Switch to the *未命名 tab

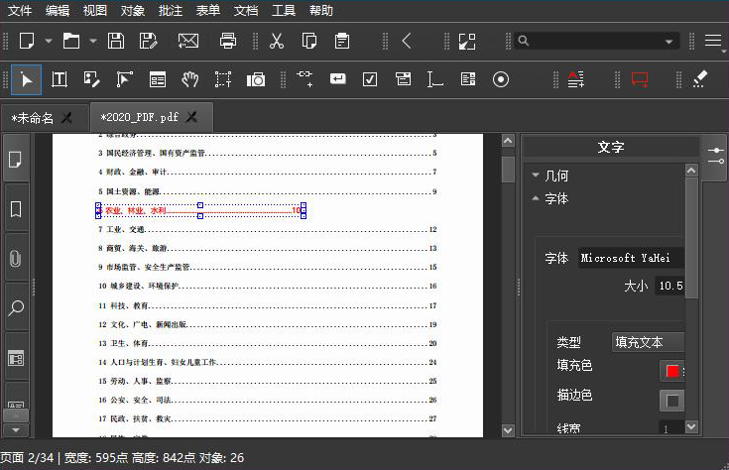(33, 118)
